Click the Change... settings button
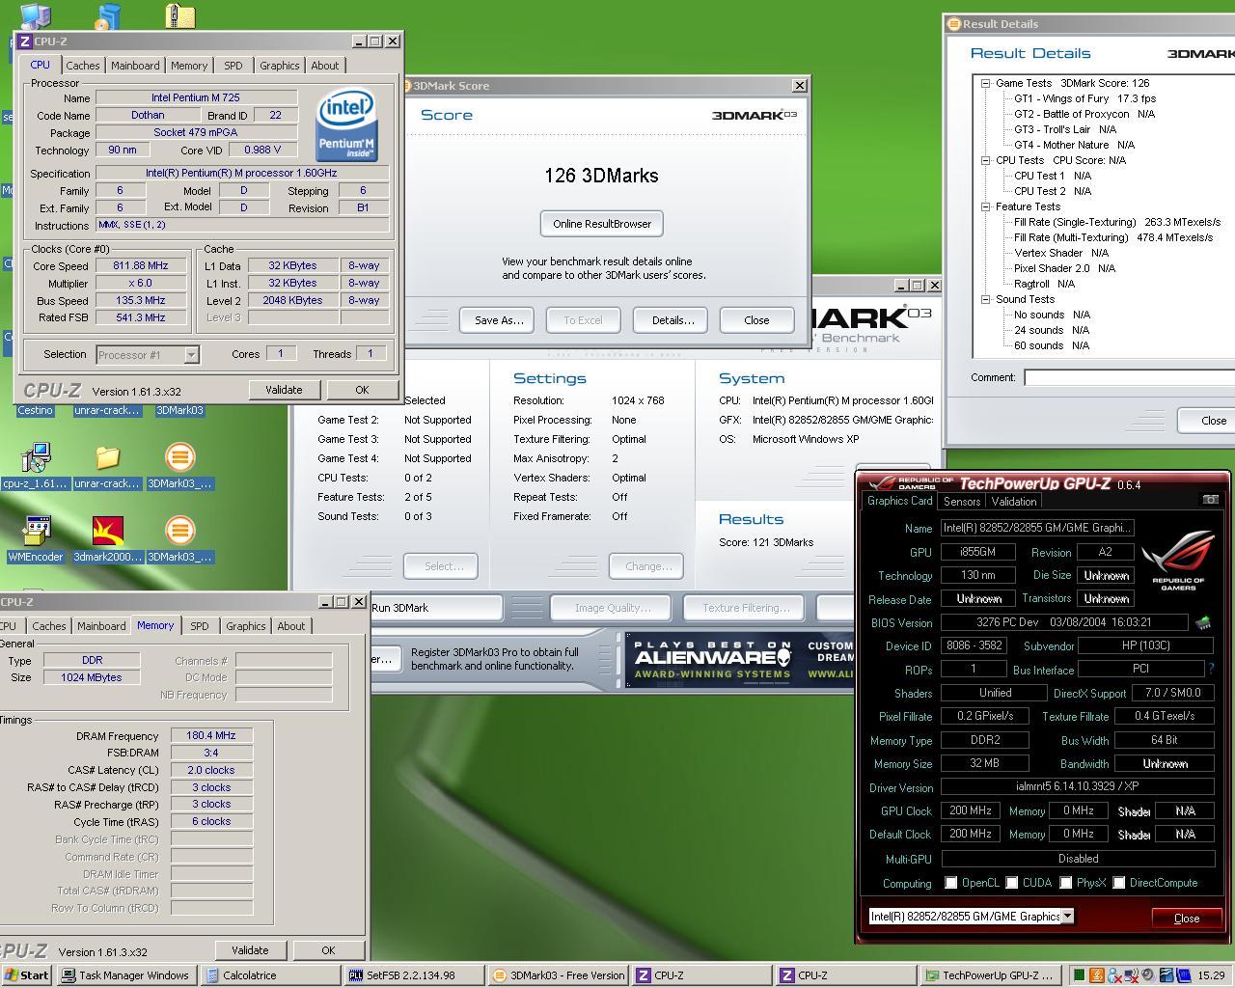The height and width of the screenshot is (988, 1235). [648, 566]
